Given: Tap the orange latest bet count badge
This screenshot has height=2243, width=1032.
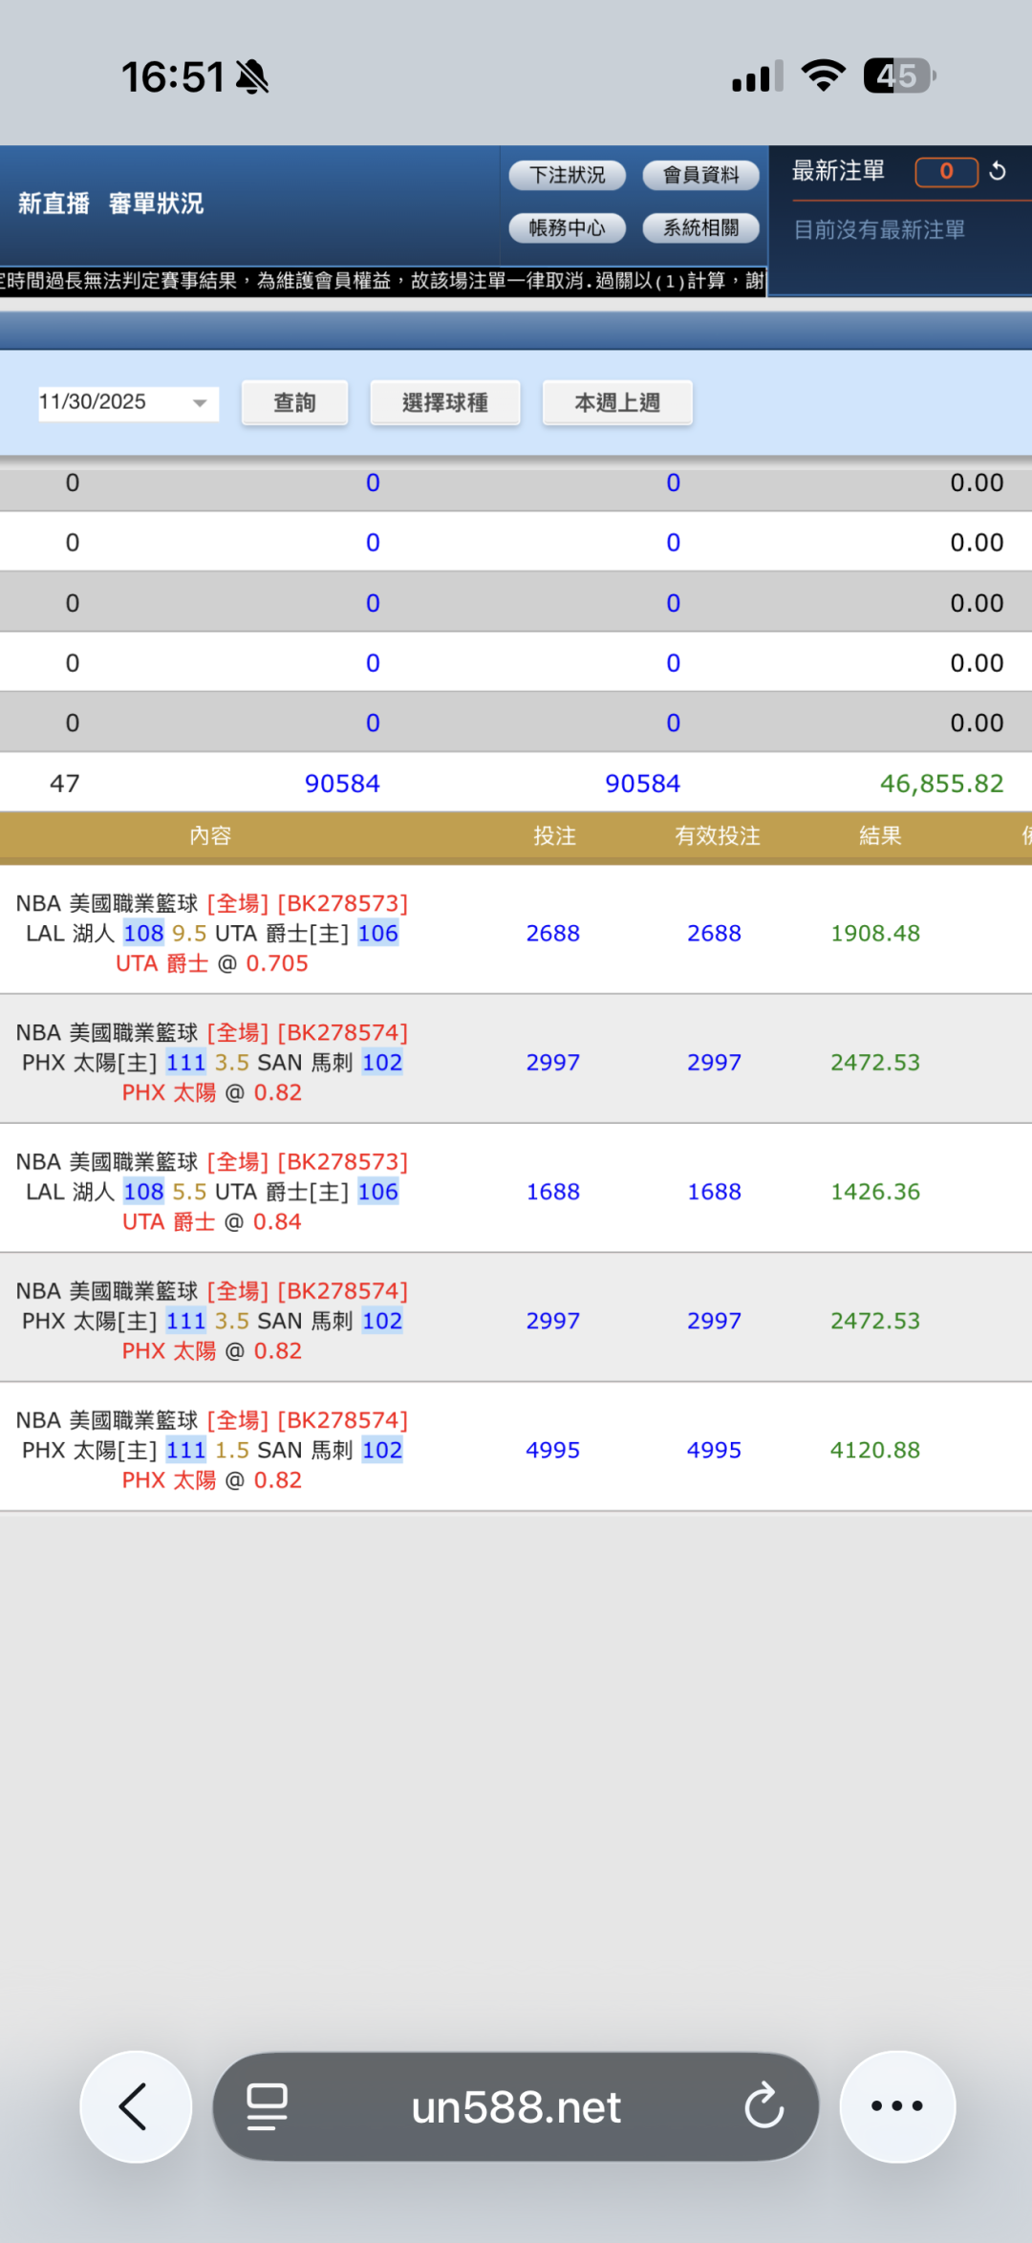Looking at the screenshot, I should pyautogui.click(x=945, y=171).
